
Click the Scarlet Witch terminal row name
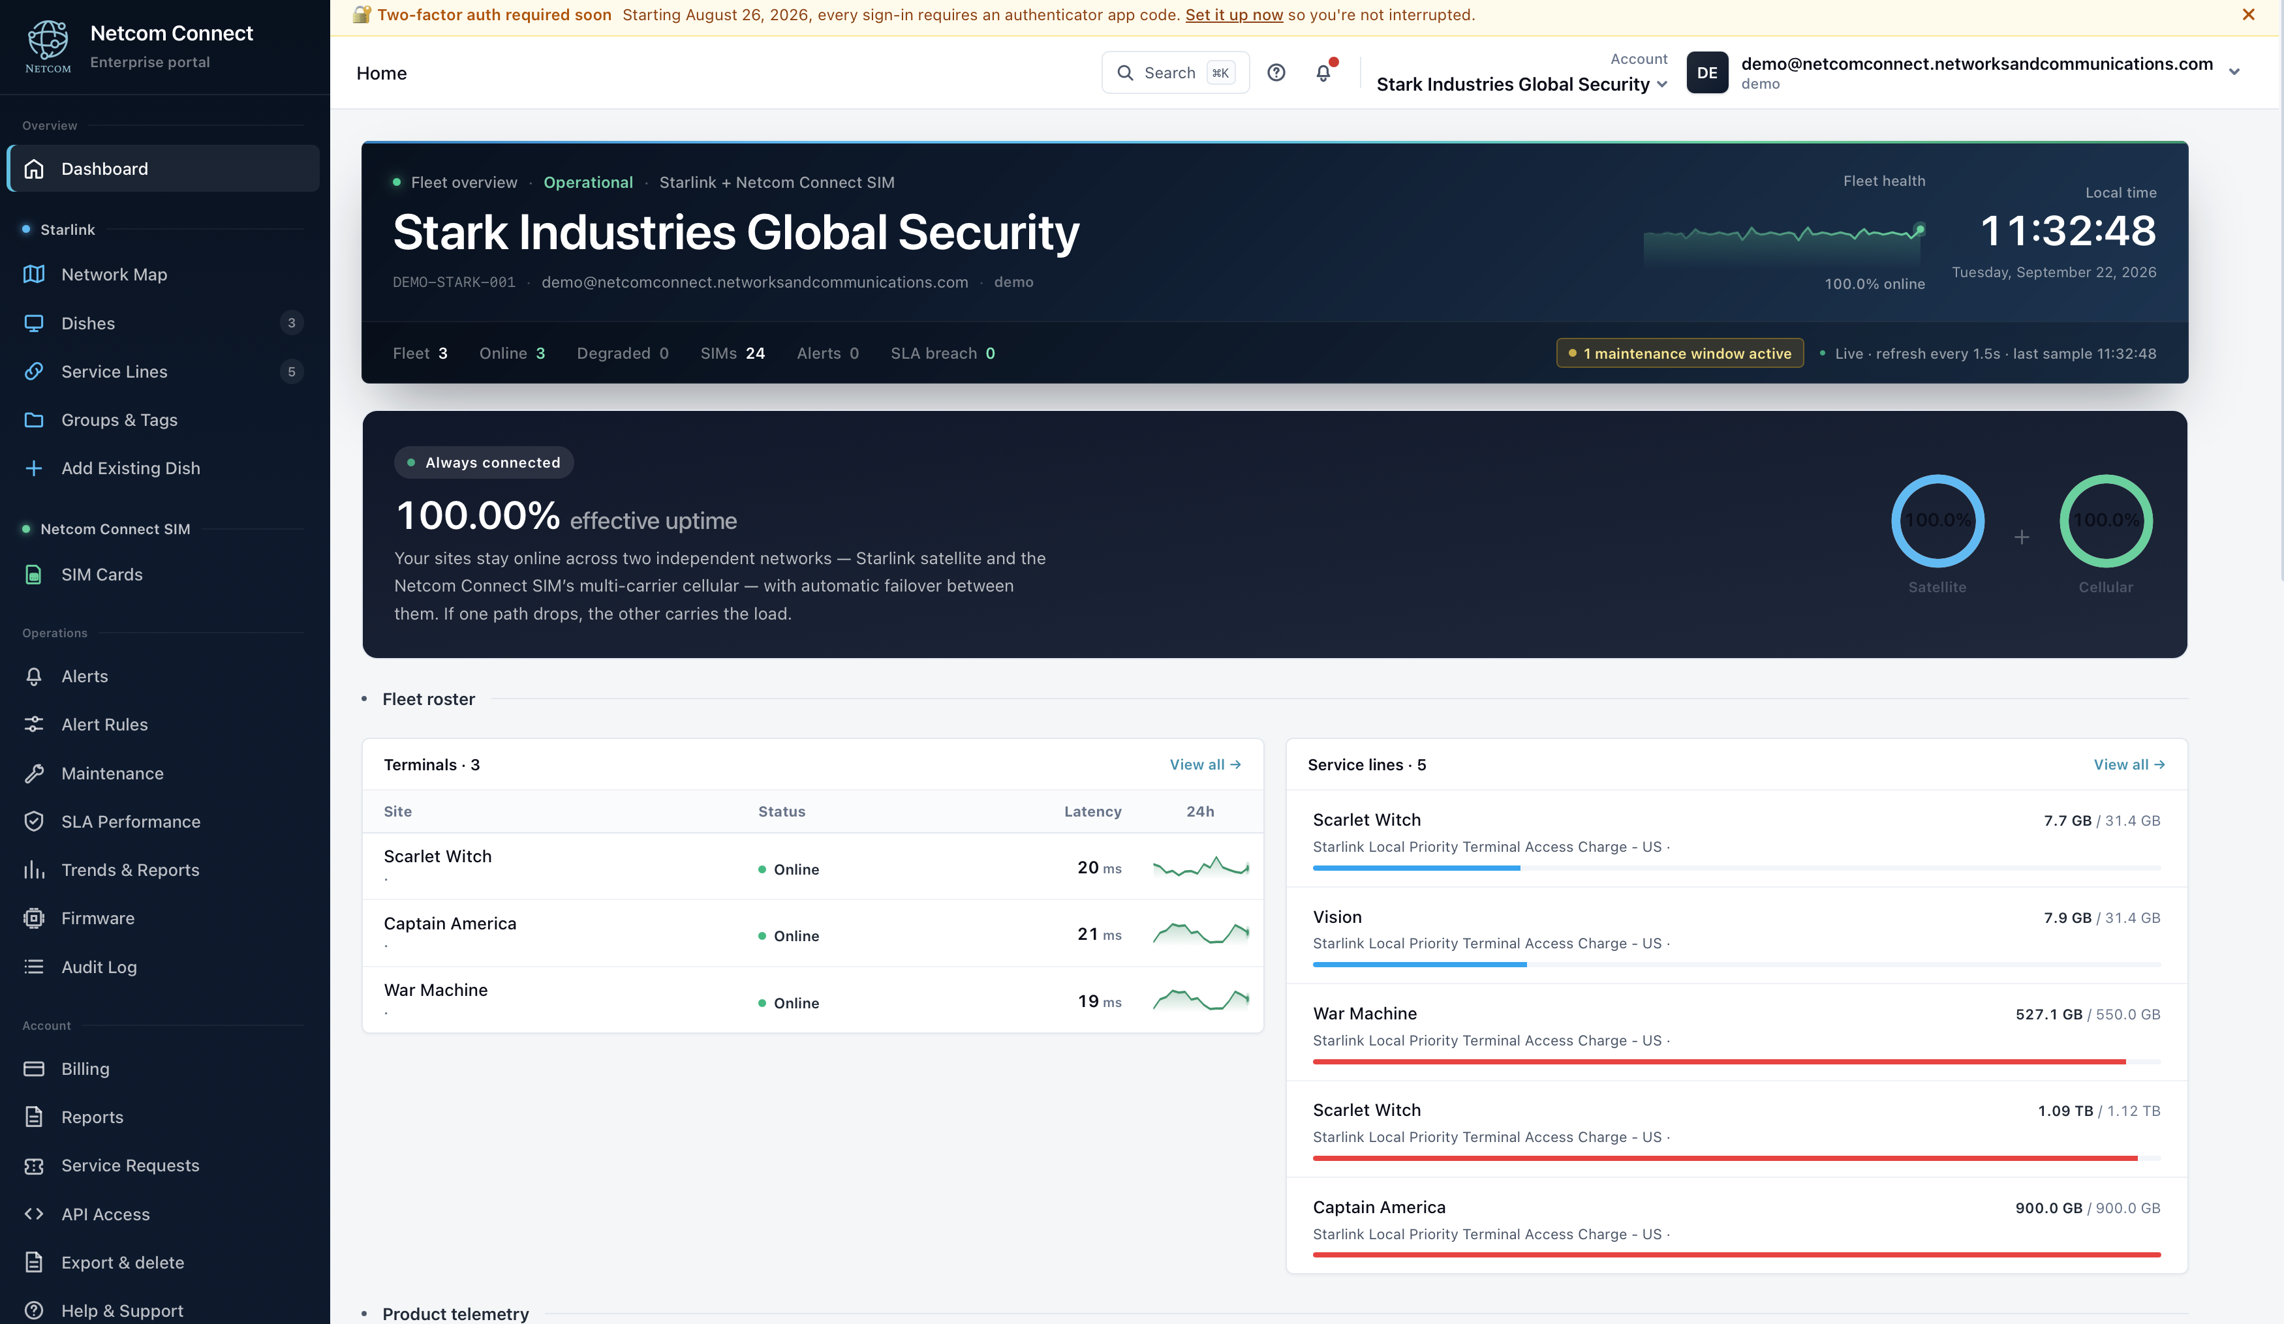point(438,857)
